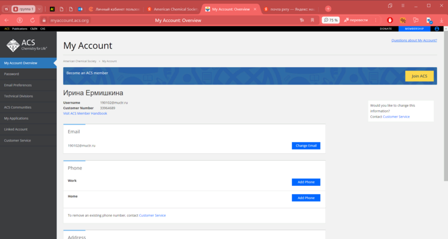Go back with the browser back arrow
This screenshot has height=239, width=448.
pos(7,20)
